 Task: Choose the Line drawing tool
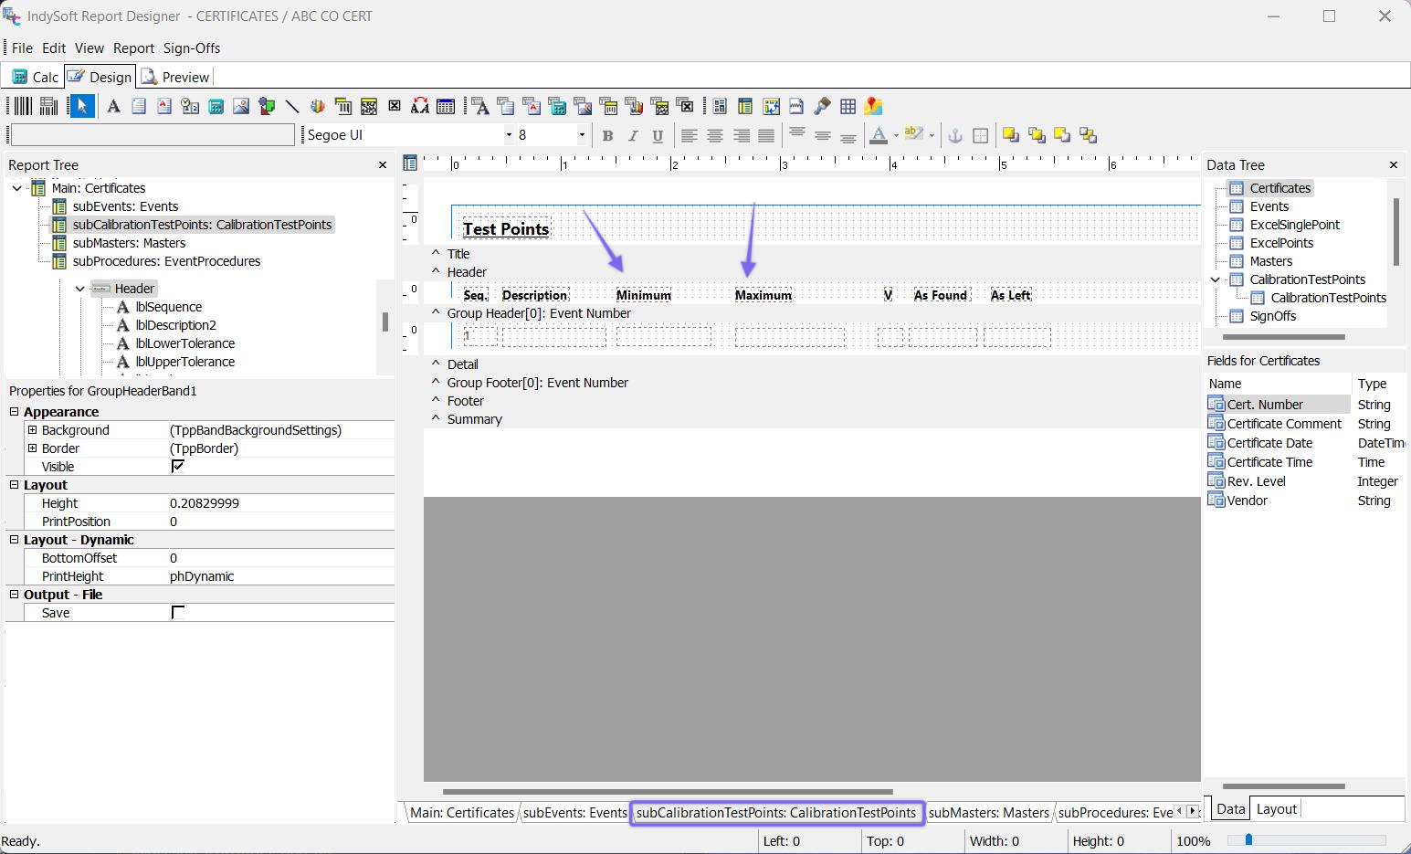point(292,107)
